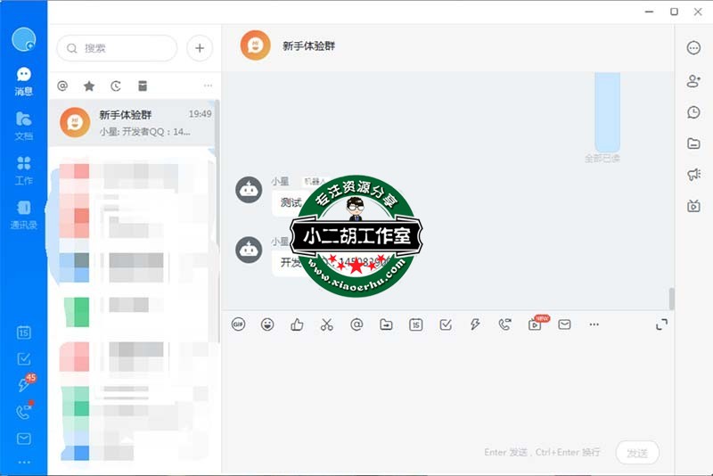The image size is (713, 476).
Task: Insert an @ mention from the chat toolbar
Action: 356,324
